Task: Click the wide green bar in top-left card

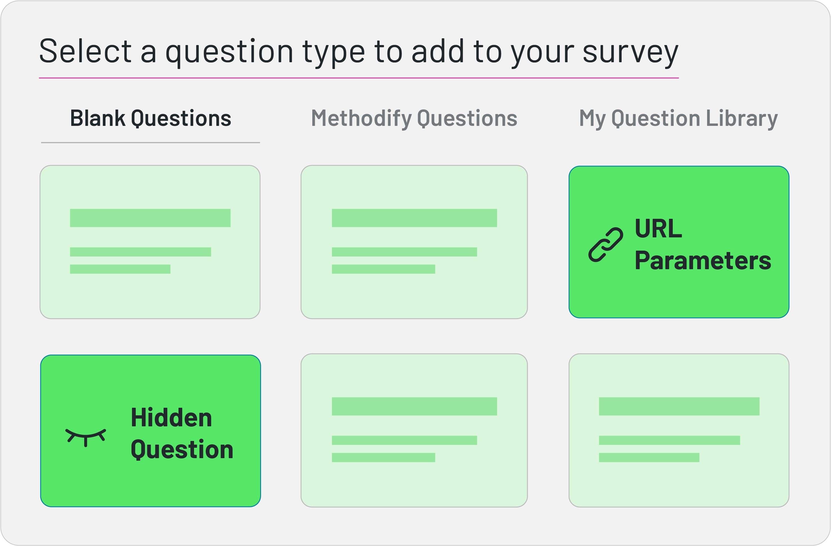Action: [x=150, y=218]
